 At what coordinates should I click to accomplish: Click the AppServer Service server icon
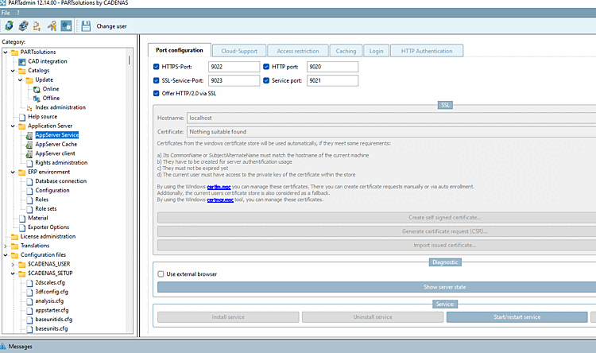click(29, 135)
